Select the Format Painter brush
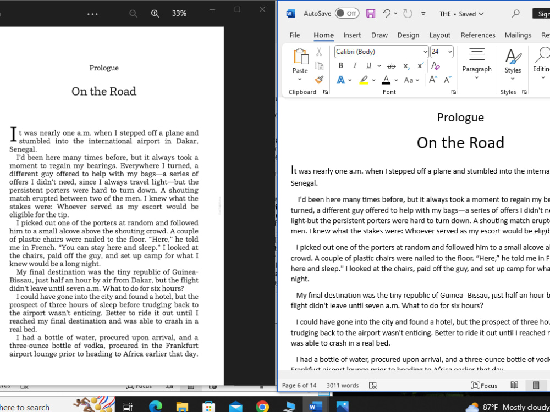This screenshot has height=412, width=550. 319,80
